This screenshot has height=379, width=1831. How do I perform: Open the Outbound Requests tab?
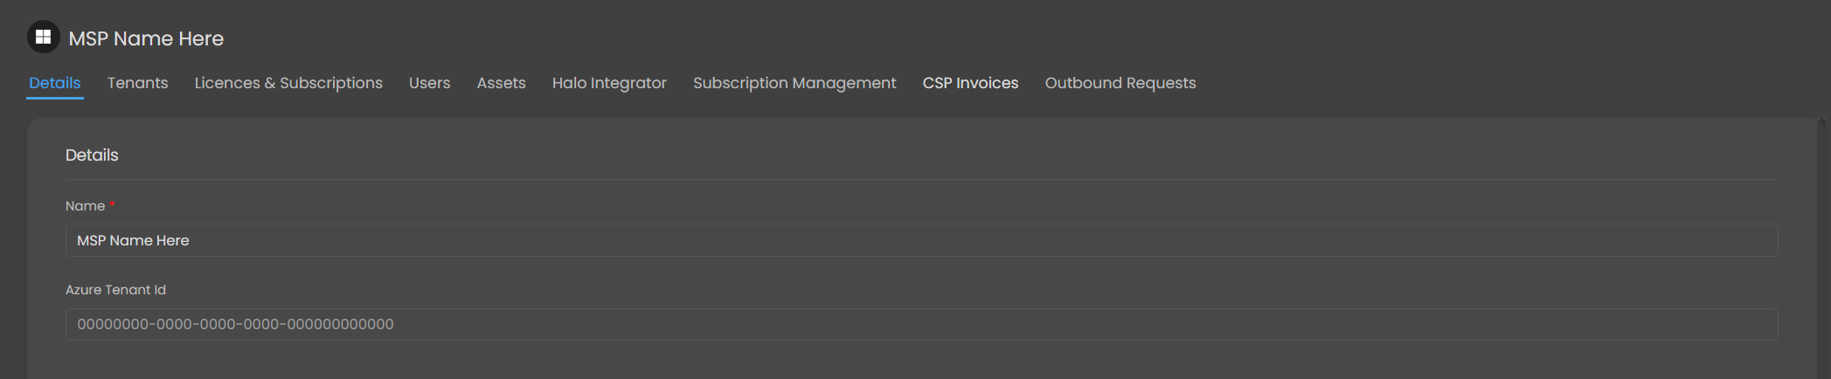click(1120, 83)
